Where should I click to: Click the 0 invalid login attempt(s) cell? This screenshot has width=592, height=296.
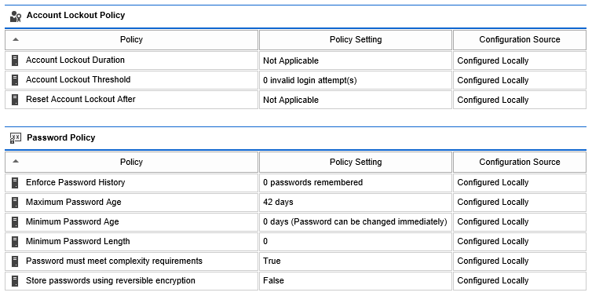pyautogui.click(x=355, y=80)
